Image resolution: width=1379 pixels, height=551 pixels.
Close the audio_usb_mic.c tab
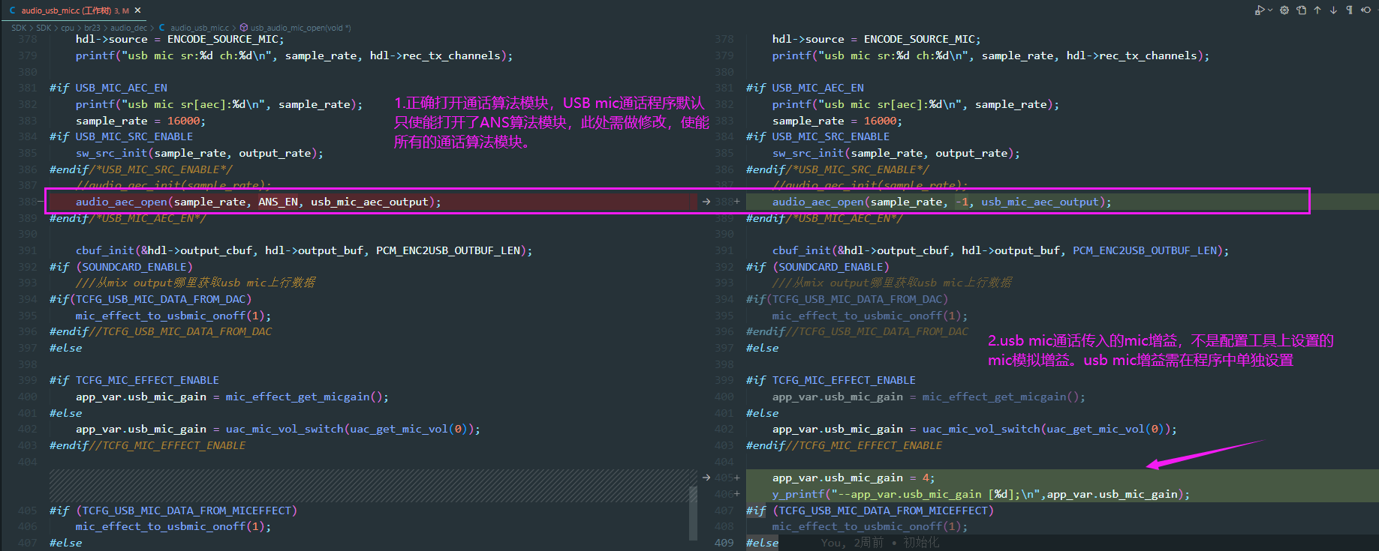pyautogui.click(x=137, y=10)
